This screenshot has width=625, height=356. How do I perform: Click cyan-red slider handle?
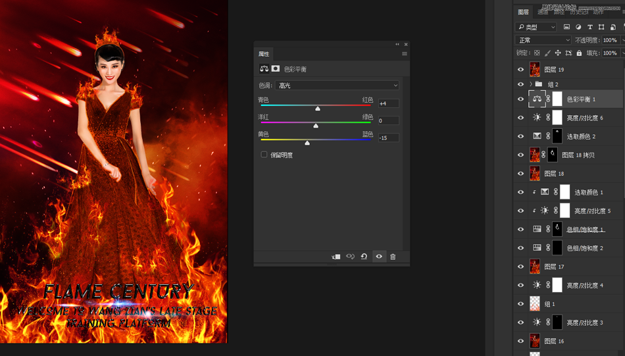pyautogui.click(x=318, y=109)
